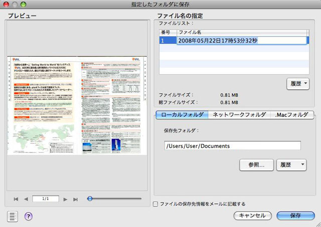Open the 履歴 dropdown next to 参照 button
The width and height of the screenshot is (321, 227).
click(291, 164)
